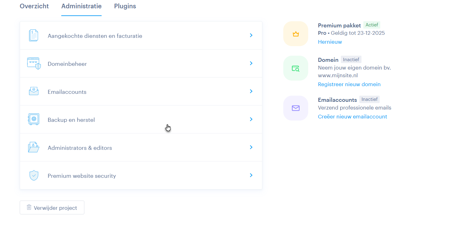Click the invoice icon for purchased services
This screenshot has width=452, height=231.
point(34,36)
